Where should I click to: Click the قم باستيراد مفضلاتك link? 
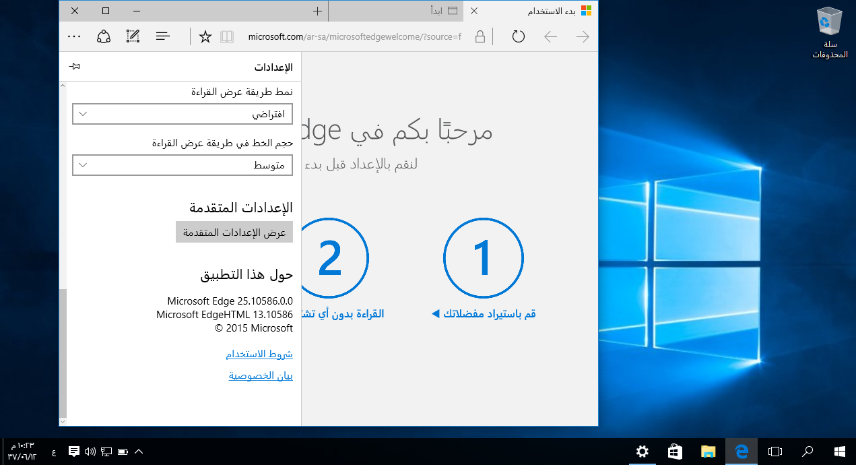click(484, 314)
